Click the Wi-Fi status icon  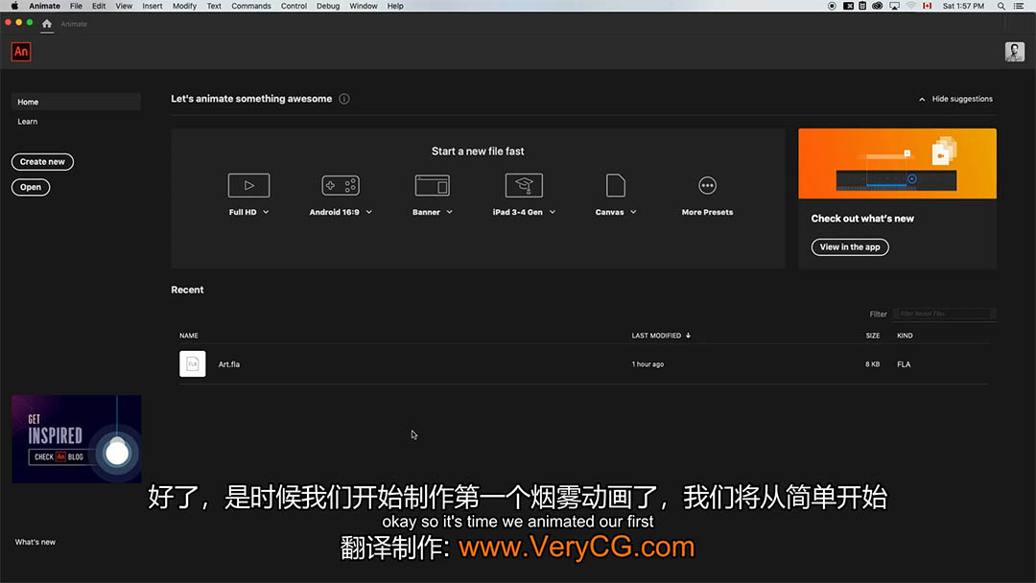pos(910,6)
